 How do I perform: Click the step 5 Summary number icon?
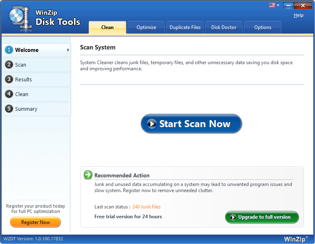point(9,109)
